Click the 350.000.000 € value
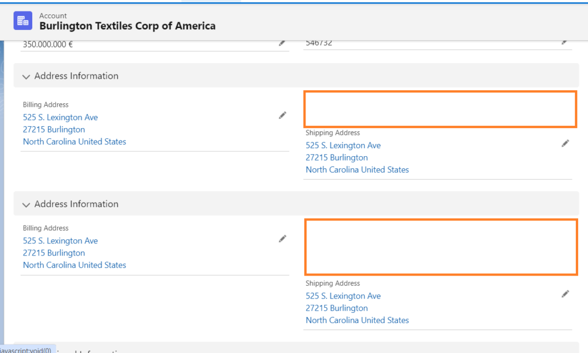Image resolution: width=588 pixels, height=353 pixels. click(48, 44)
